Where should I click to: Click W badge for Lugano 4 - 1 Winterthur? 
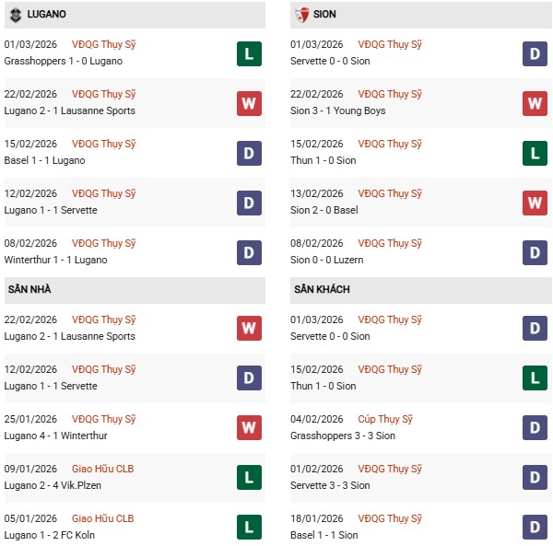pyautogui.click(x=249, y=428)
